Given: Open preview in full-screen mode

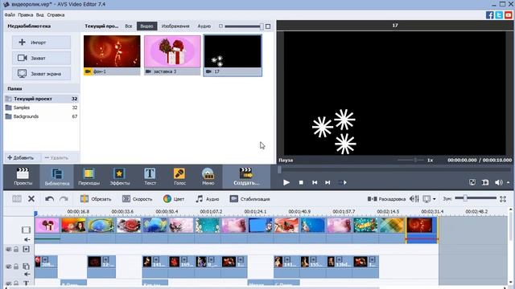Looking at the screenshot, I should [472, 182].
